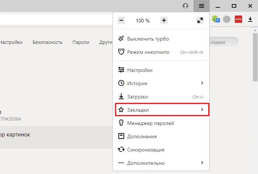The width and height of the screenshot is (258, 174).
Task: Click the green download helper extension icon
Action: click(216, 19)
